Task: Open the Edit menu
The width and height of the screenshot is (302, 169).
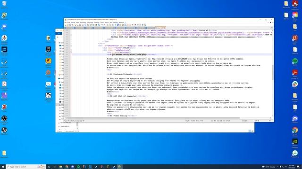Action: (x=68, y=23)
